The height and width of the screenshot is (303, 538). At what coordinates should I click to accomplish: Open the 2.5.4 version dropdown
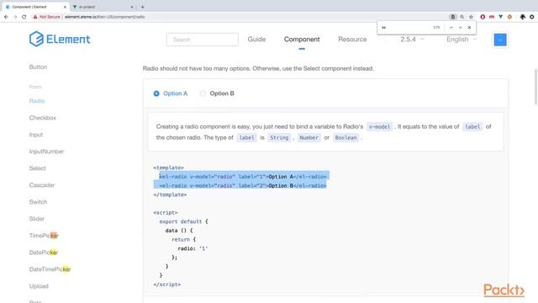coord(412,40)
